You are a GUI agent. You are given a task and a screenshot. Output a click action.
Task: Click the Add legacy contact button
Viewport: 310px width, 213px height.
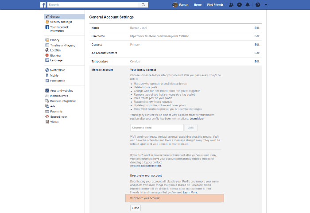tap(191, 128)
